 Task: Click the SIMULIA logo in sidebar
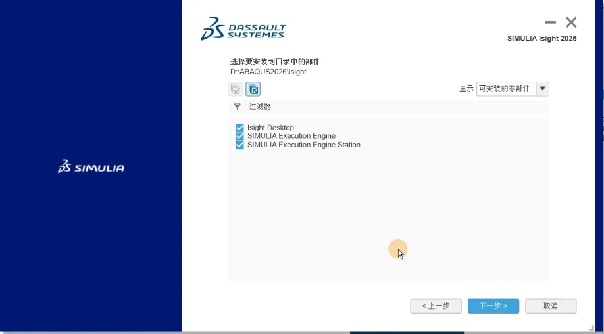coord(91,166)
